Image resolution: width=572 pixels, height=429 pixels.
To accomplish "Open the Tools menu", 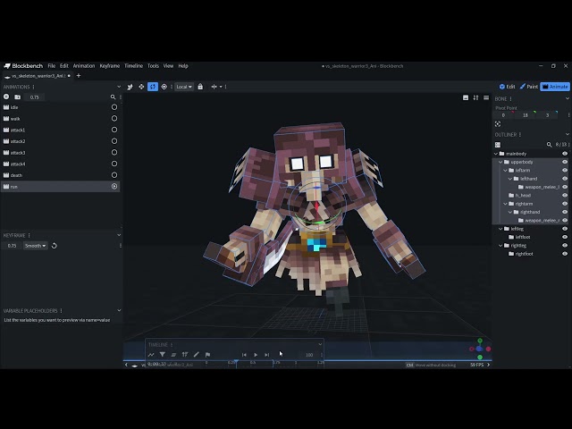I will [x=153, y=66].
